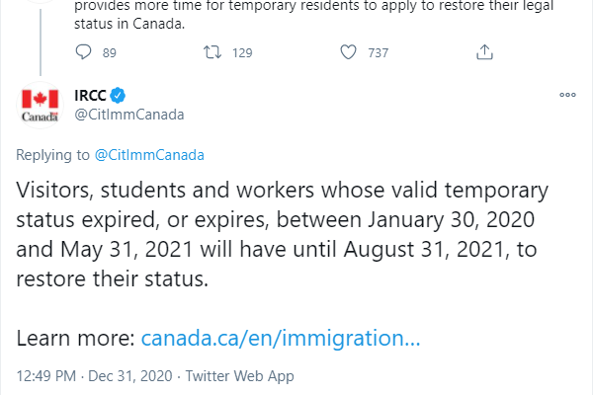Like the tweet with heart icon
The width and height of the screenshot is (593, 395).
pyautogui.click(x=347, y=52)
